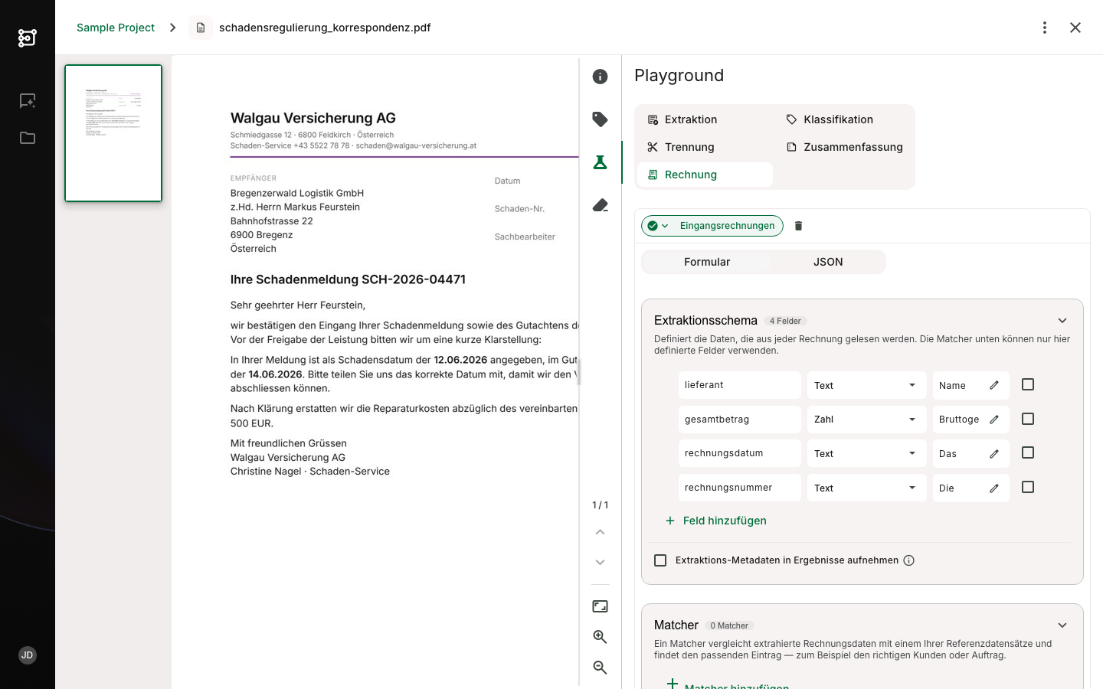Click the '4 Felder' count badge
The width and height of the screenshot is (1103, 689).
tap(785, 321)
